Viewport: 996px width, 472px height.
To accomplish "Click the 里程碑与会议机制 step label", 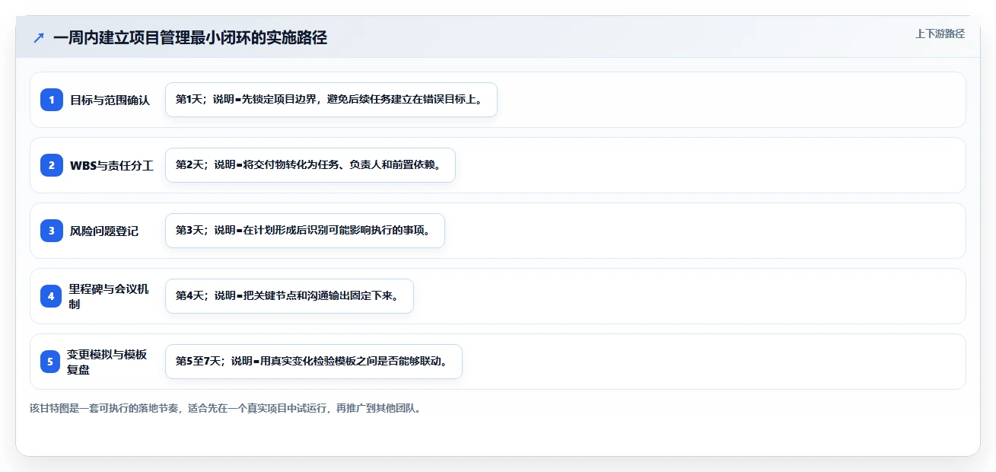I will (110, 296).
